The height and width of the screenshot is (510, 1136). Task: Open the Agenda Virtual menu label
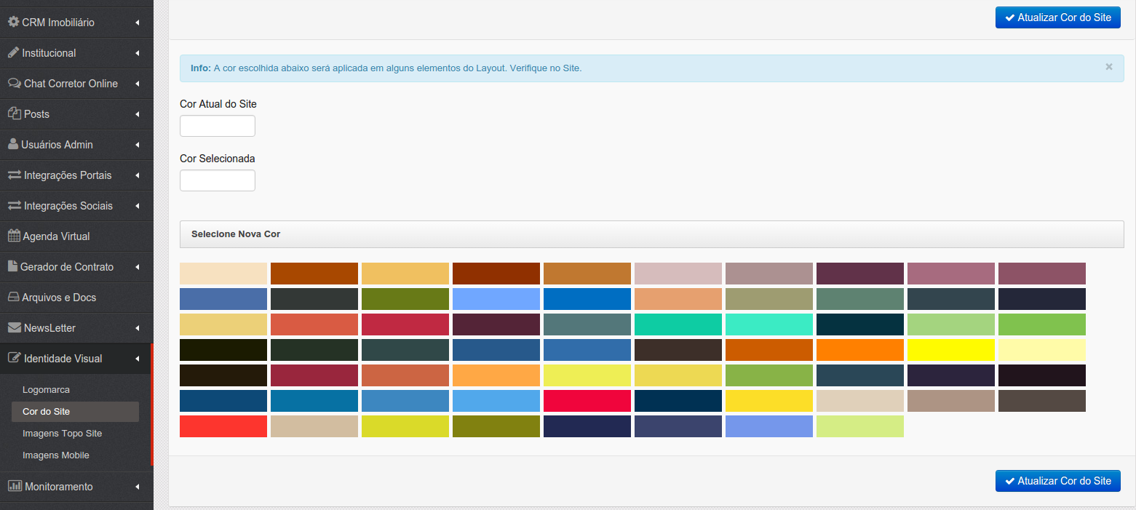point(57,236)
